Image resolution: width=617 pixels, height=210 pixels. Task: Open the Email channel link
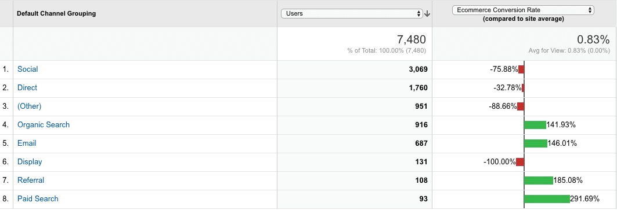point(27,143)
